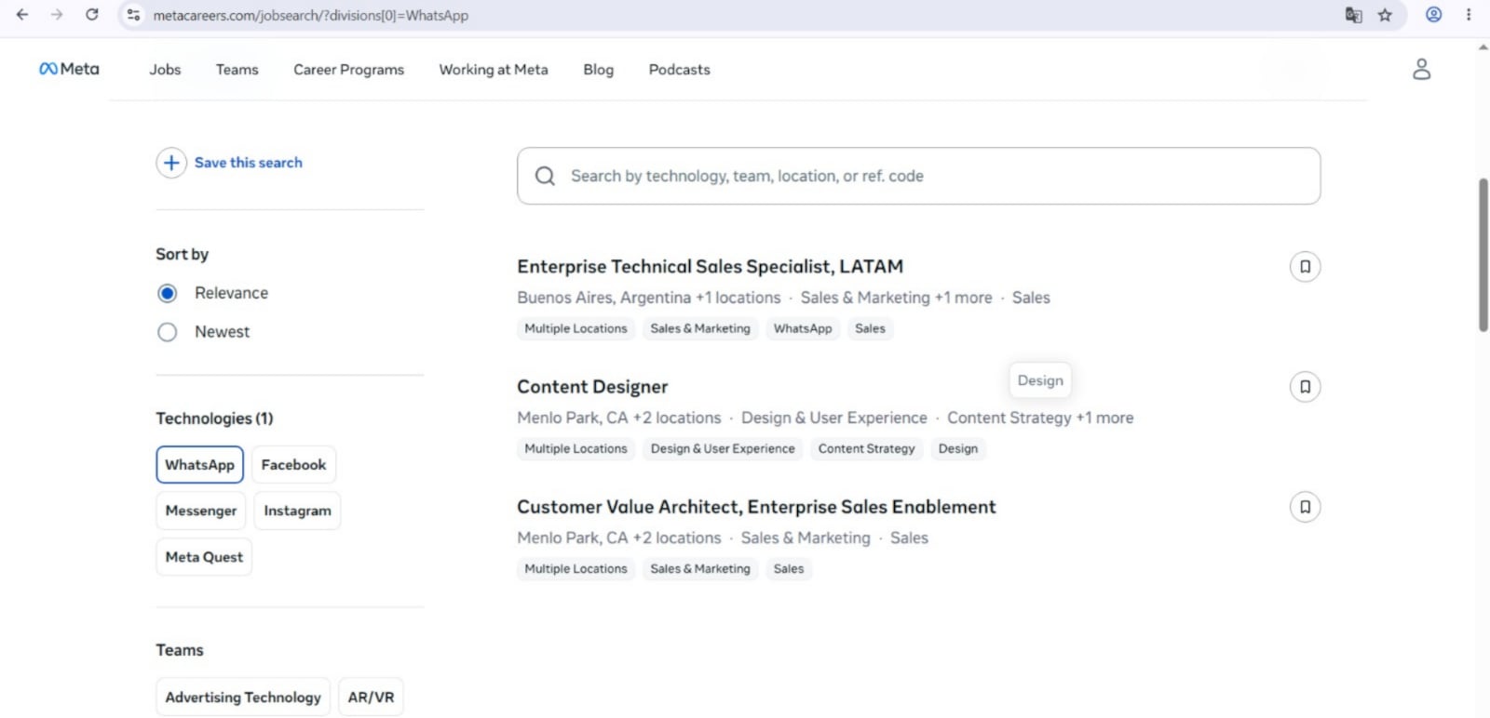Viewport: 1490px width, 718px height.
Task: Click the Sales tag on Customer Value Architect
Action: pyautogui.click(x=788, y=568)
